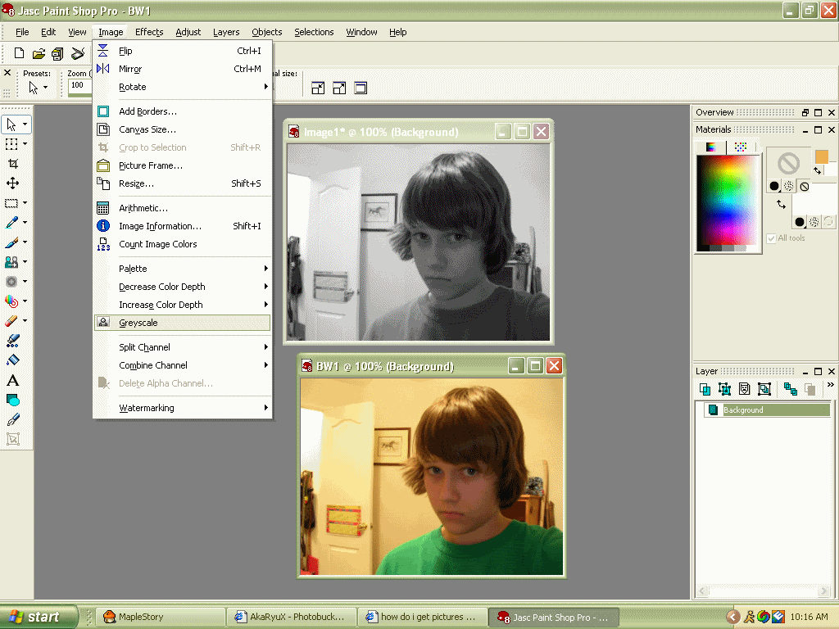Activate the Image1 greyscale photo window
The image size is (839, 629).
coord(381,132)
